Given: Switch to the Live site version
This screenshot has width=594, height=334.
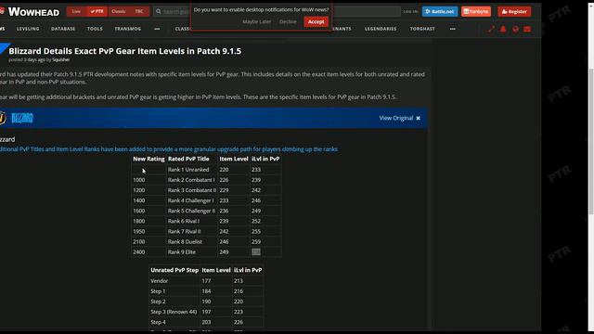Looking at the screenshot, I should 76,11.
